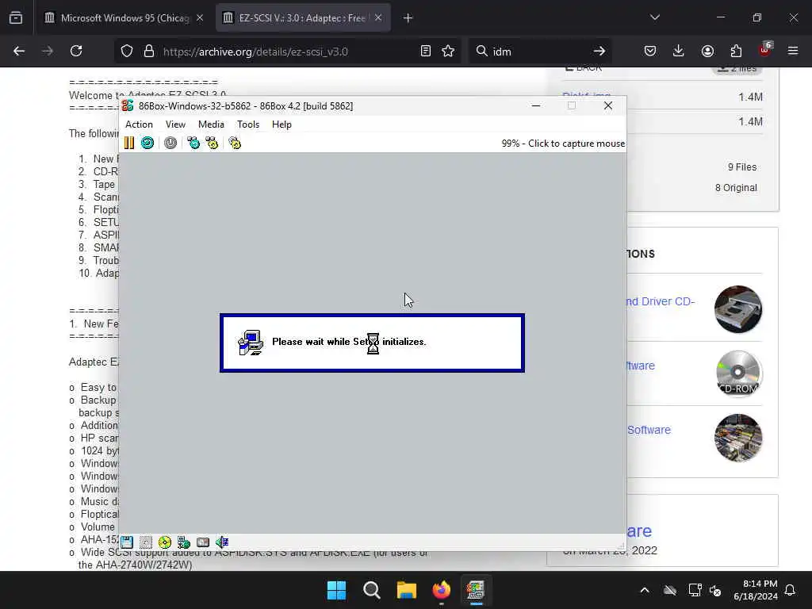
Task: Open the Firefox hamburger menu
Action: 793,52
